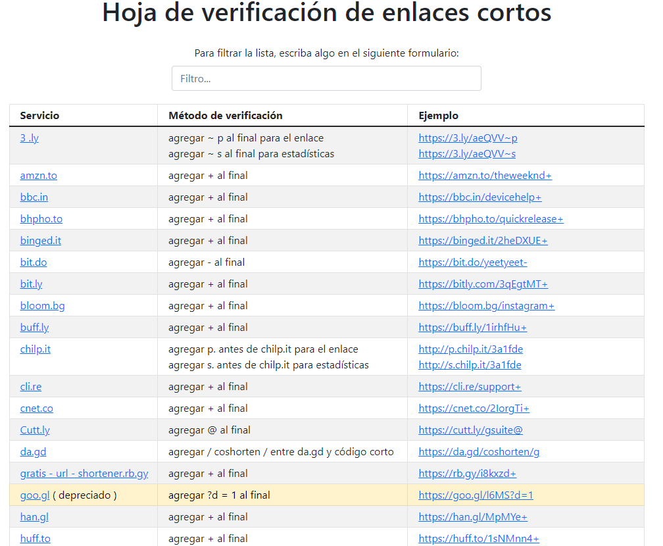Open the goo.gl service link
The width and height of the screenshot is (663, 546).
(35, 495)
